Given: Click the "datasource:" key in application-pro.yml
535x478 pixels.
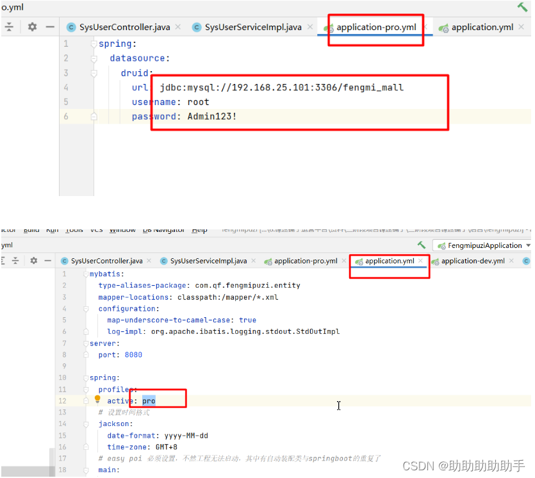Looking at the screenshot, I should [x=140, y=58].
